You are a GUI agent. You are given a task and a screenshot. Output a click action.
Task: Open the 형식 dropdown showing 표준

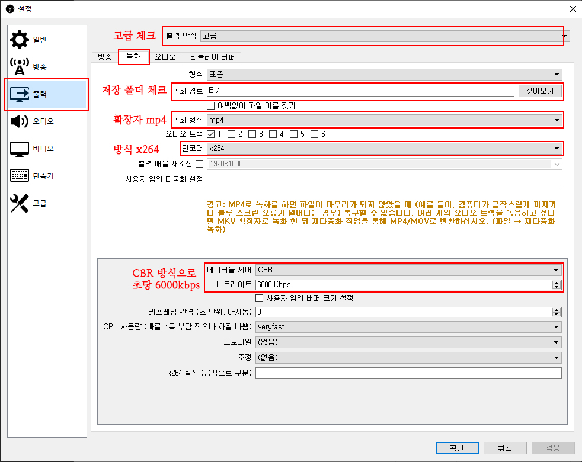tap(385, 75)
